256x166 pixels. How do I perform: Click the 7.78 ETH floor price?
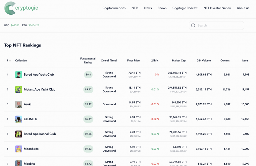[x=135, y=132]
